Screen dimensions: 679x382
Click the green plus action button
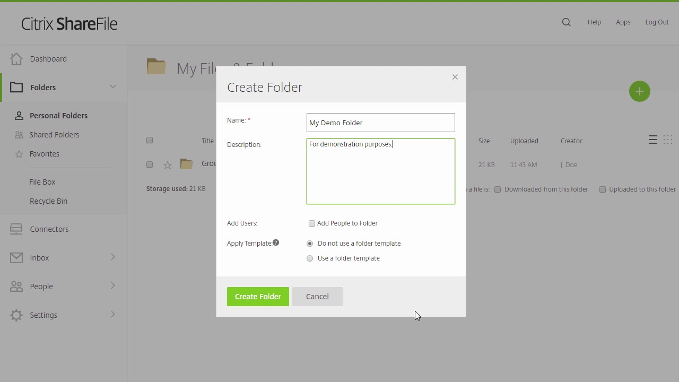639,91
